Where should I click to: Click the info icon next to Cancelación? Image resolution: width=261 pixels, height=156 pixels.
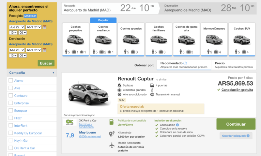pyautogui.click(x=177, y=125)
